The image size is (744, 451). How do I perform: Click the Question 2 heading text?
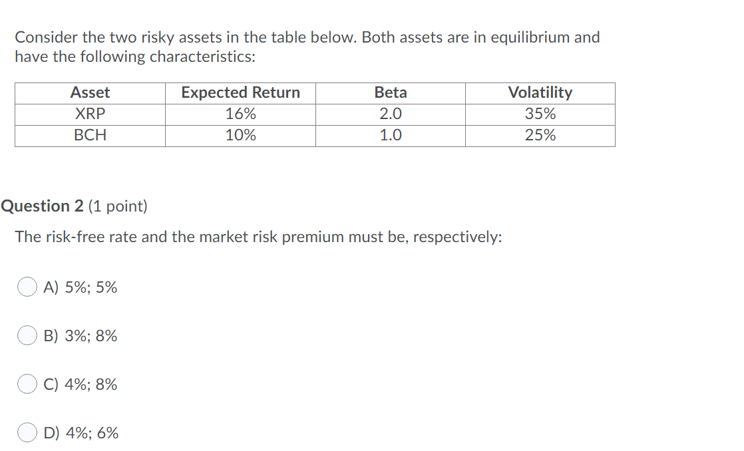[x=43, y=206]
